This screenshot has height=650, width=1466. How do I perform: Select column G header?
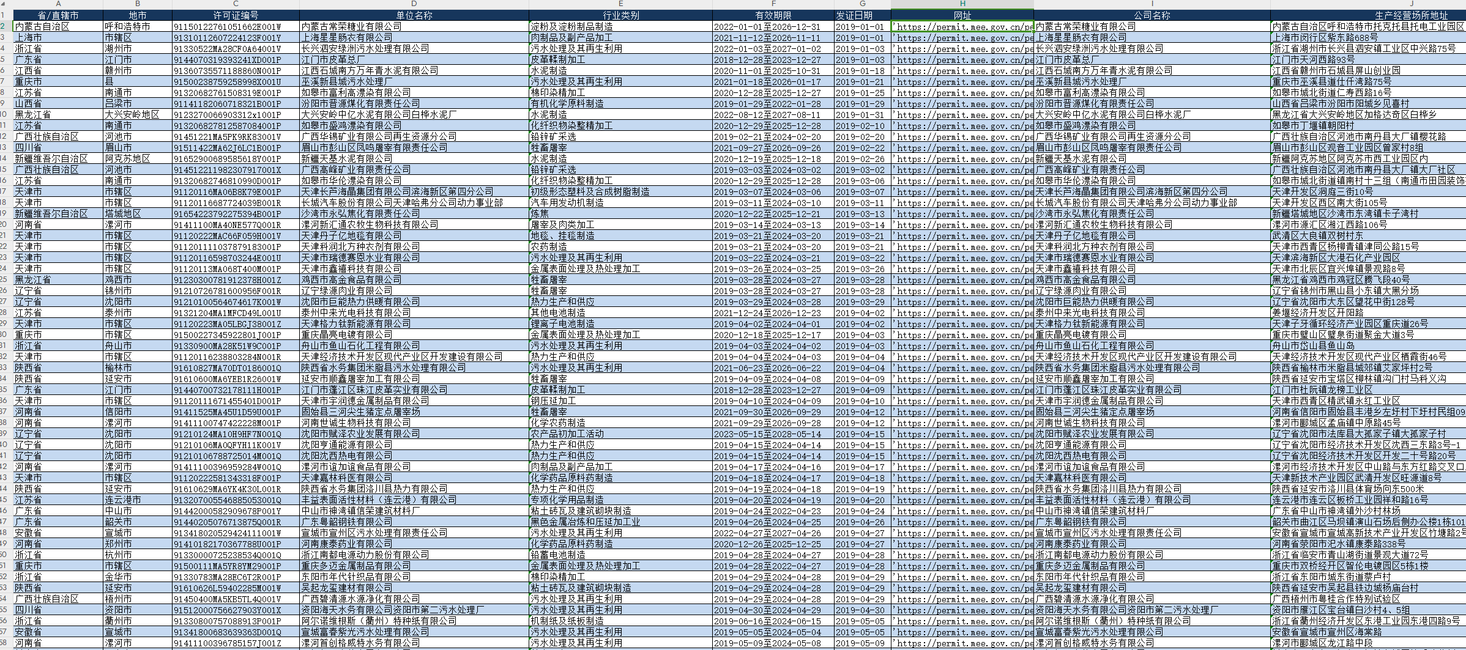[863, 4]
